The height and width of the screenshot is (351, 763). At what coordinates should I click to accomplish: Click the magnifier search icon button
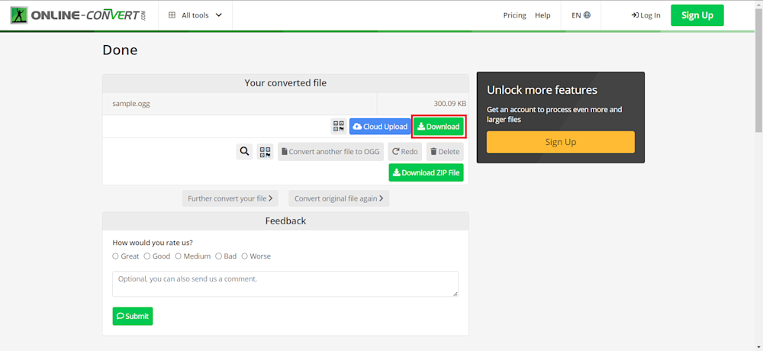click(244, 151)
